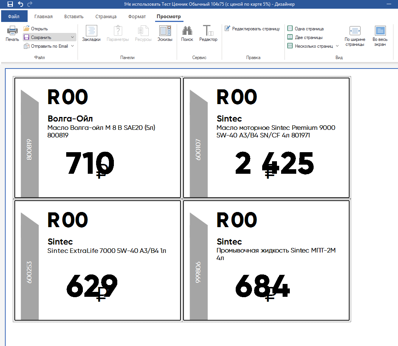Viewport: 398px width, 346px height.
Task: Click the save disk icon in title bar
Action: (10, 4)
